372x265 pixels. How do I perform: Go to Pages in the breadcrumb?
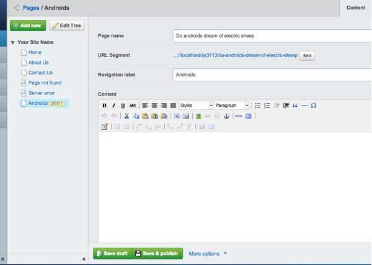(x=31, y=8)
